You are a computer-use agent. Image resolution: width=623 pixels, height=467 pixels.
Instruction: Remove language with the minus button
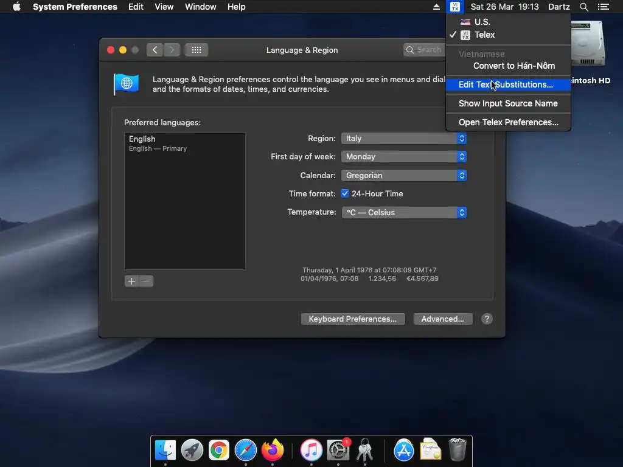coord(146,281)
